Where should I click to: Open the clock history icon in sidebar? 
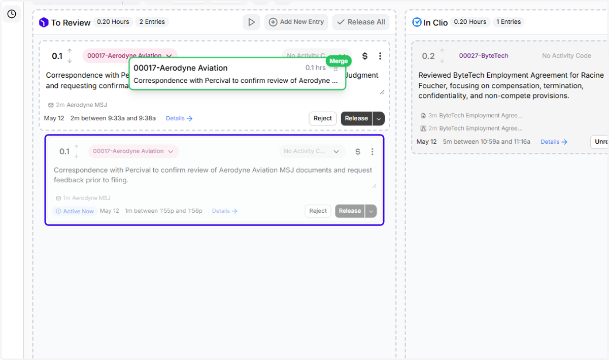[x=12, y=14]
